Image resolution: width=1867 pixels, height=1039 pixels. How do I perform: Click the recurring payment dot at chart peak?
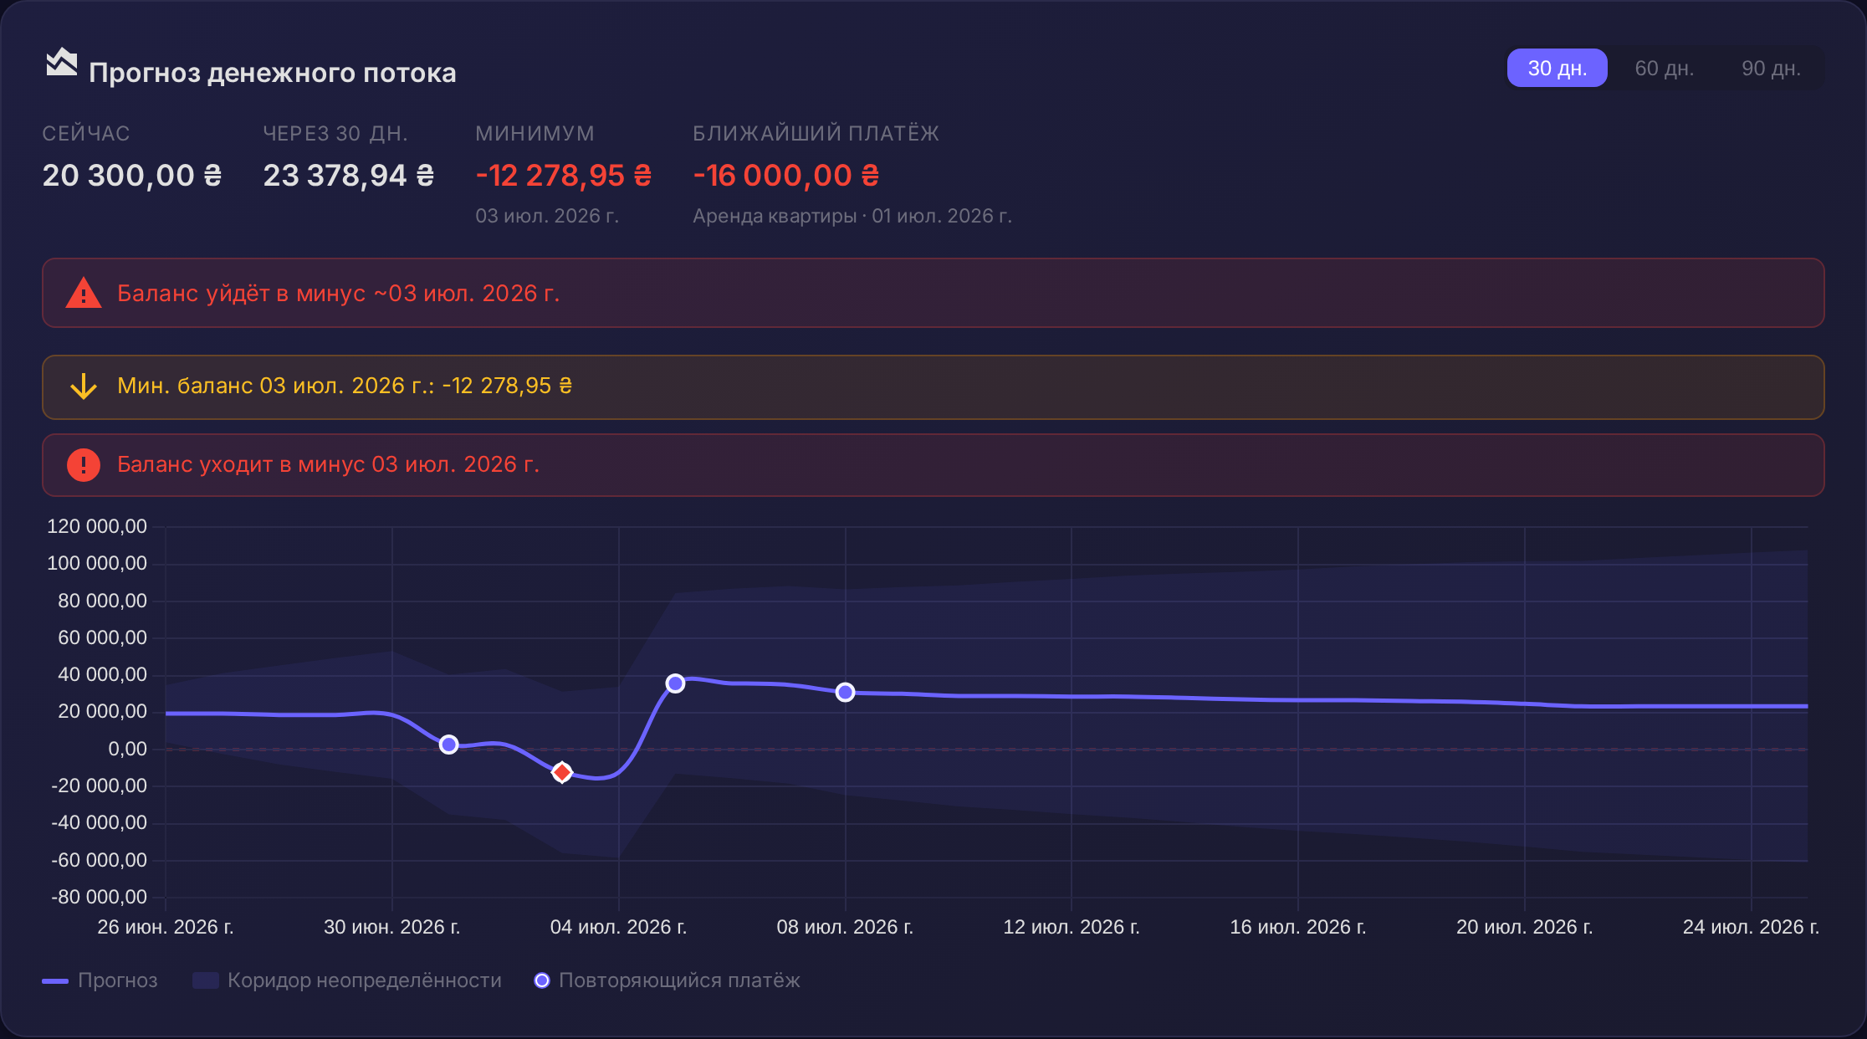pyautogui.click(x=676, y=683)
